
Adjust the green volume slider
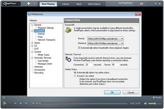(x=155, y=104)
